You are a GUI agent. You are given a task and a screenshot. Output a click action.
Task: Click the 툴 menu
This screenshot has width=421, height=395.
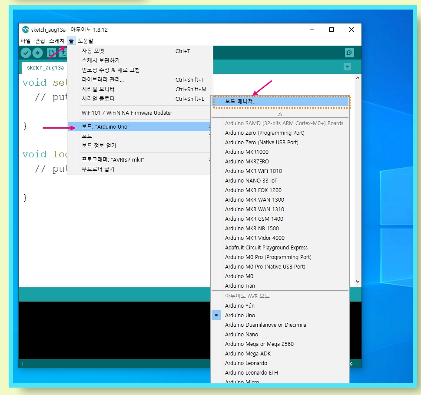click(x=71, y=41)
